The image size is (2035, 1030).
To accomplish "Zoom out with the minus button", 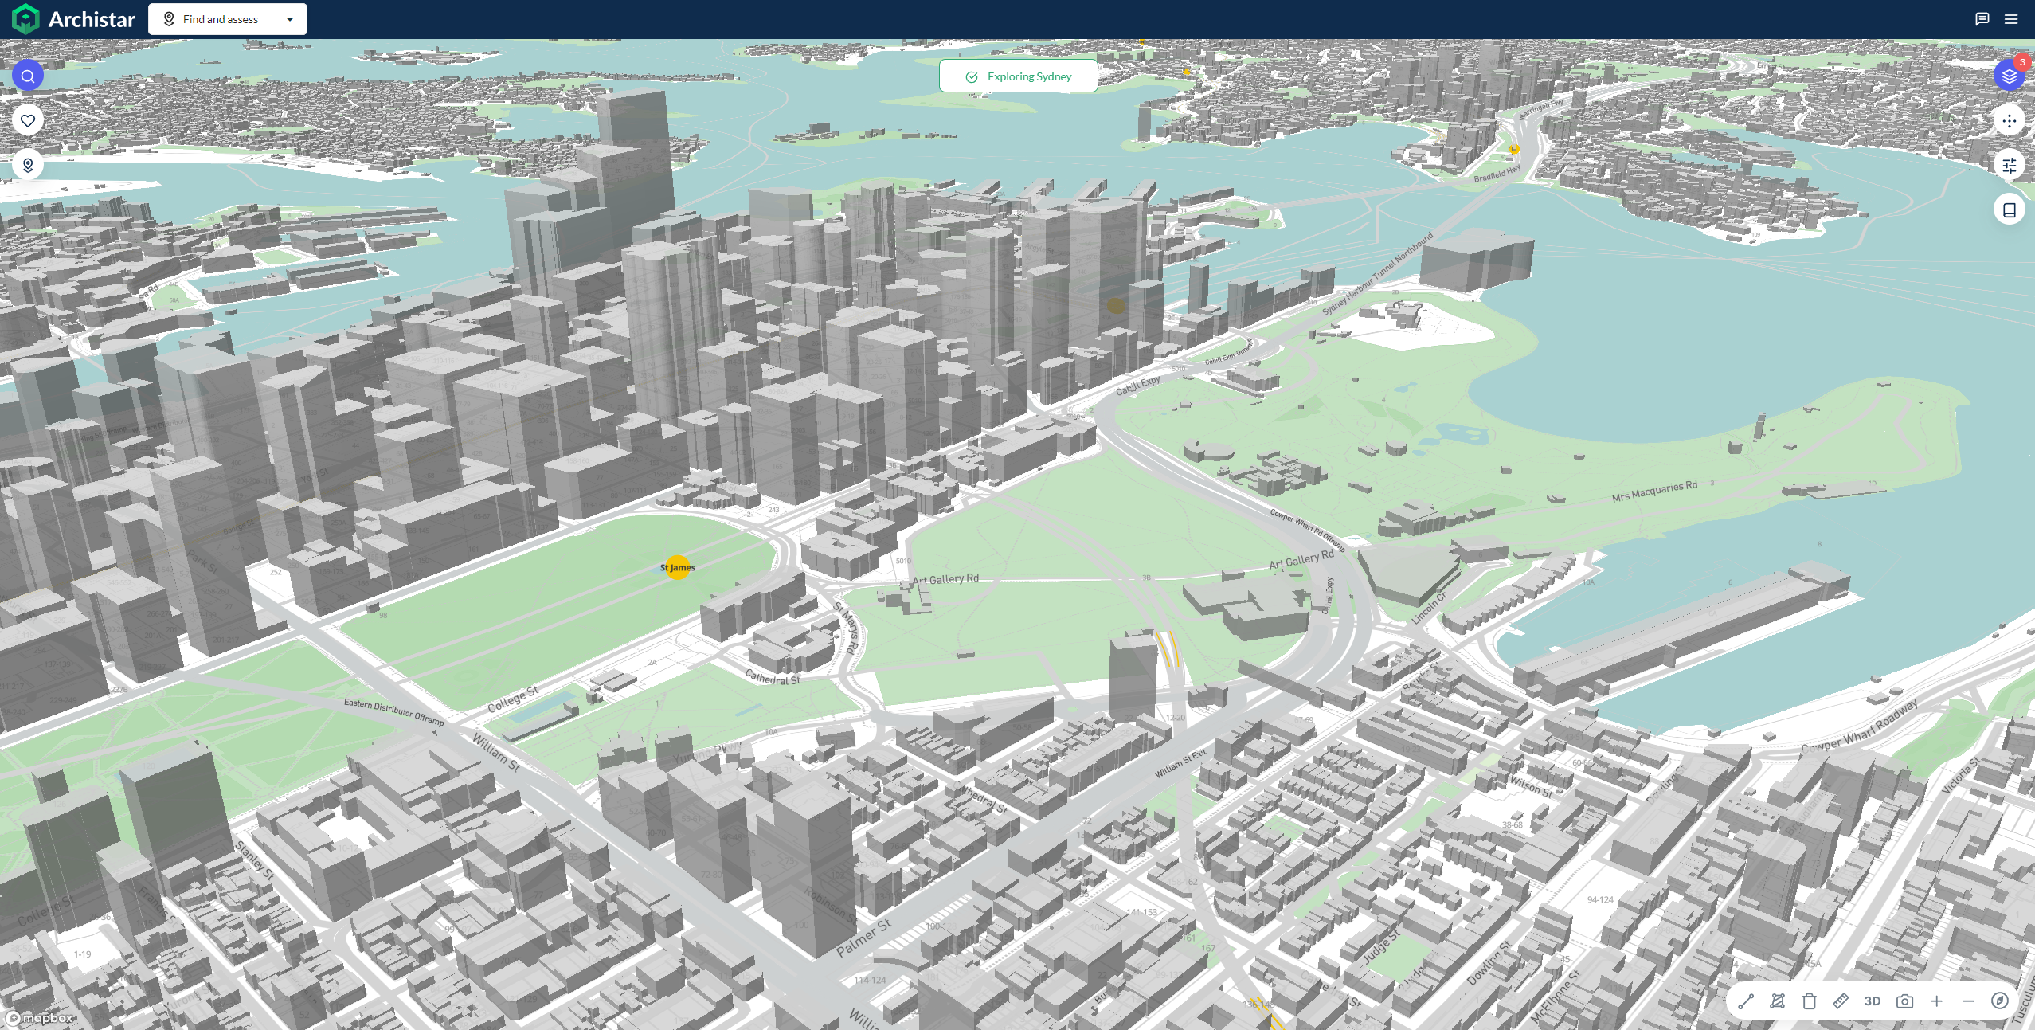I will 1968,1001.
